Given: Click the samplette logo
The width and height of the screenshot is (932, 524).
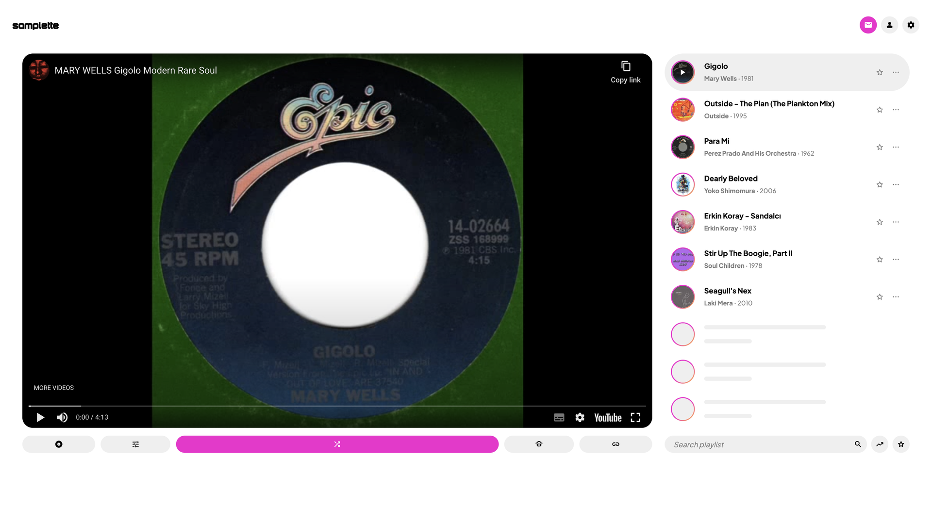Looking at the screenshot, I should pyautogui.click(x=35, y=26).
